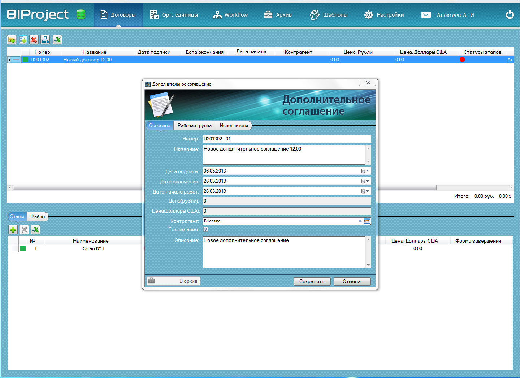Export contracts list to Excel
The height and width of the screenshot is (378, 520).
[57, 40]
